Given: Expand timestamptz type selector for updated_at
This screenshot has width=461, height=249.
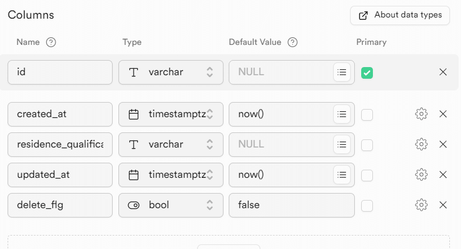Looking at the screenshot, I should point(170,174).
